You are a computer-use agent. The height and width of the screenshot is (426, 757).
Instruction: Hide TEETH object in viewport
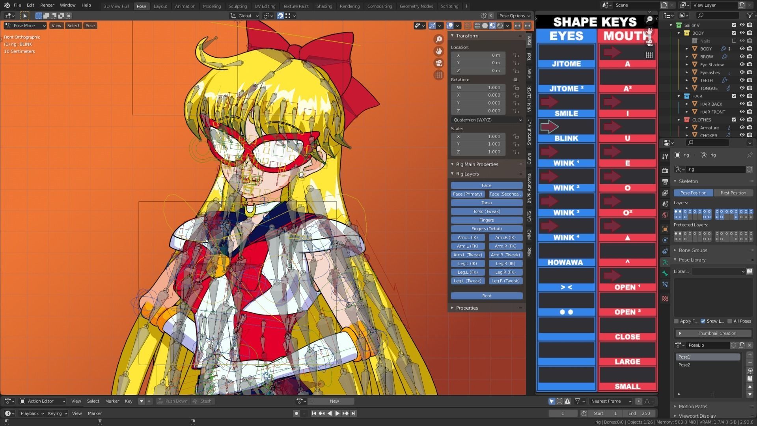pyautogui.click(x=742, y=80)
